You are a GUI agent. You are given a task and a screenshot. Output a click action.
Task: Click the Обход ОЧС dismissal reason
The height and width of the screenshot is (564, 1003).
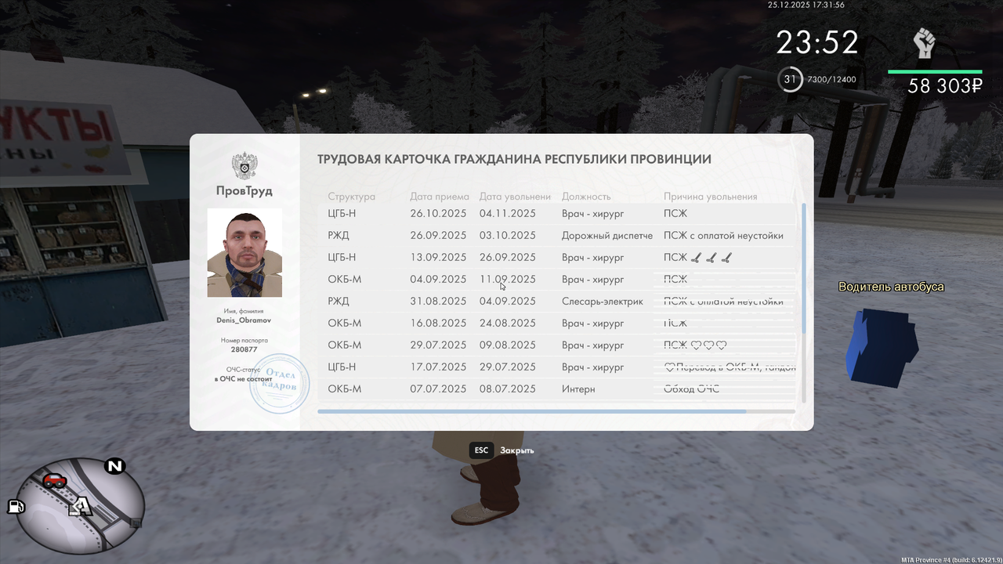coord(691,389)
